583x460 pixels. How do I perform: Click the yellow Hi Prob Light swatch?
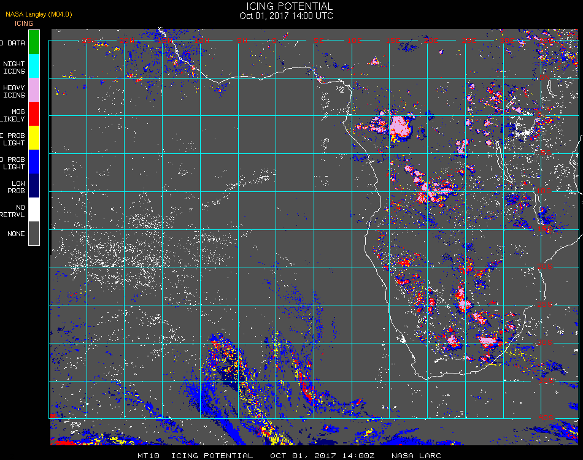click(34, 138)
